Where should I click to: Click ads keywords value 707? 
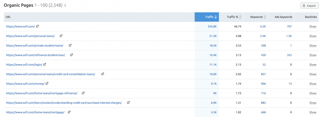pos(289,27)
